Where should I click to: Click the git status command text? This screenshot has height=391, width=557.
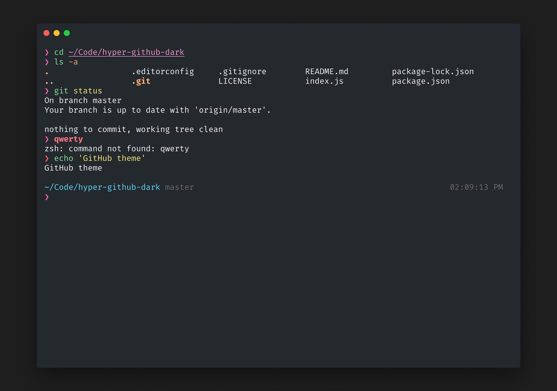[78, 91]
